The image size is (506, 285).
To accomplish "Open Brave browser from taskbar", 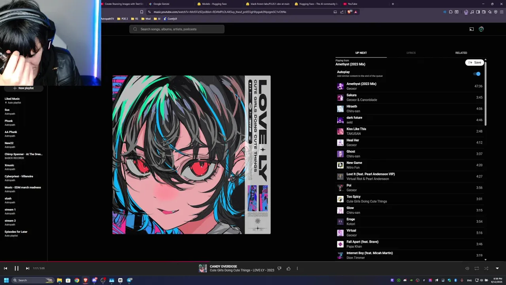I will coord(85,280).
